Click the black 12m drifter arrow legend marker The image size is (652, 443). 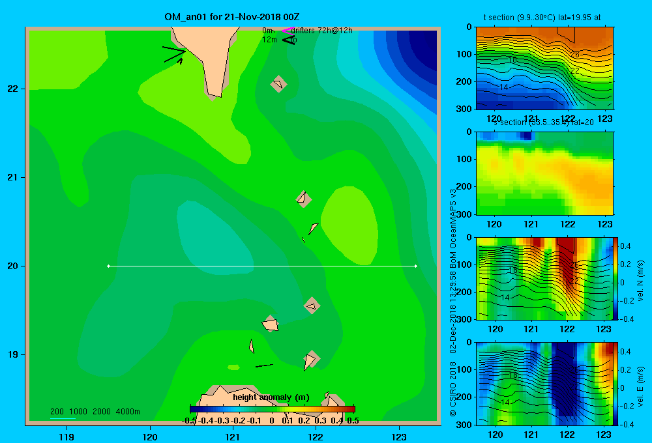[x=288, y=40]
